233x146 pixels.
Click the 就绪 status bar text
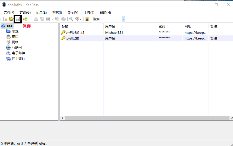pos(43,144)
